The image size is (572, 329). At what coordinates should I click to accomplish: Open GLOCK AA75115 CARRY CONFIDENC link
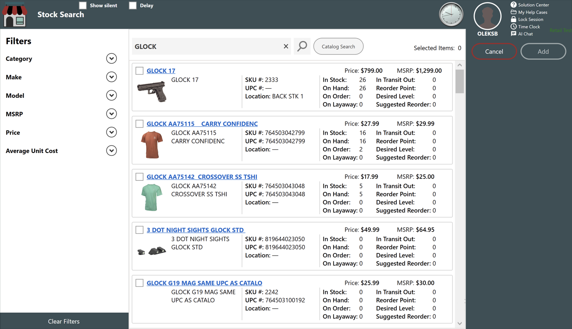[x=202, y=124]
